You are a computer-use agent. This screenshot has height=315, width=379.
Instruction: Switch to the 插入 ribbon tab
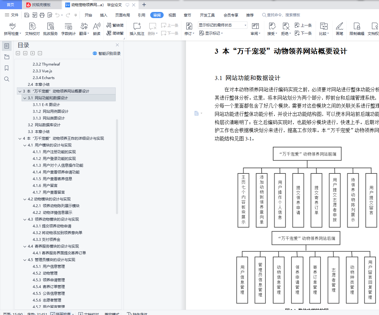click(x=104, y=15)
